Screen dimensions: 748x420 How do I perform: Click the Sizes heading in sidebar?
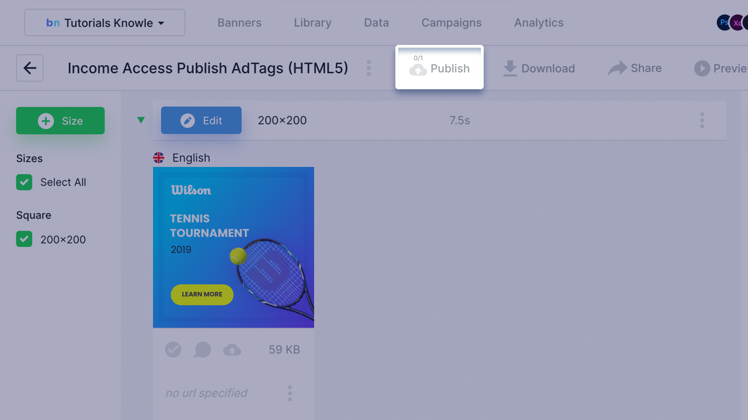click(x=29, y=158)
